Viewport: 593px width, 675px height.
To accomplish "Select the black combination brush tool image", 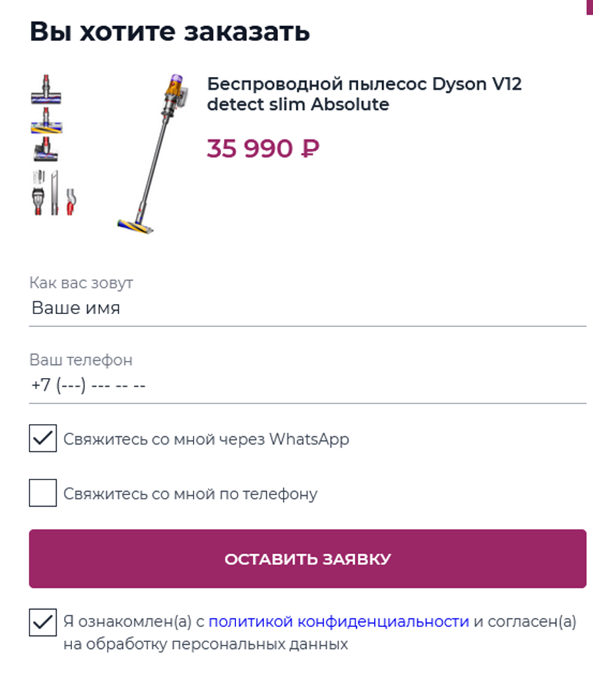I will pyautogui.click(x=38, y=201).
